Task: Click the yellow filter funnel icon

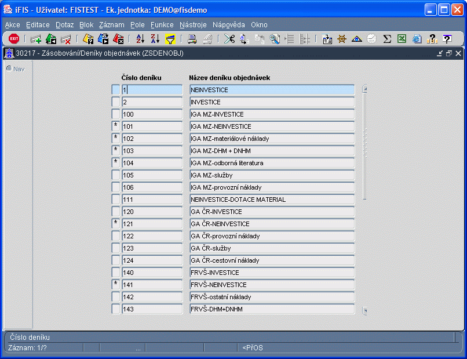Action: pos(170,39)
